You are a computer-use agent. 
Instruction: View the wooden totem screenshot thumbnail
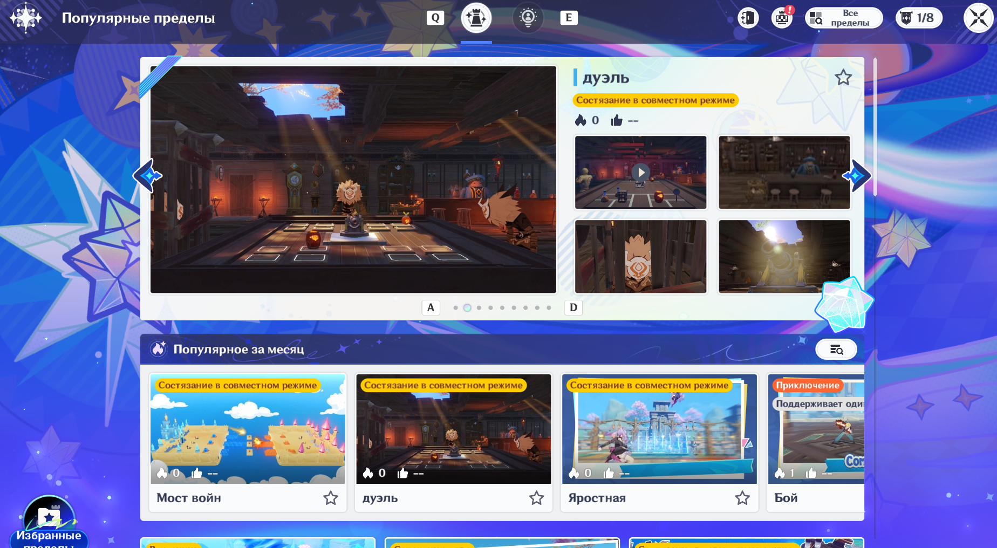[x=641, y=256]
